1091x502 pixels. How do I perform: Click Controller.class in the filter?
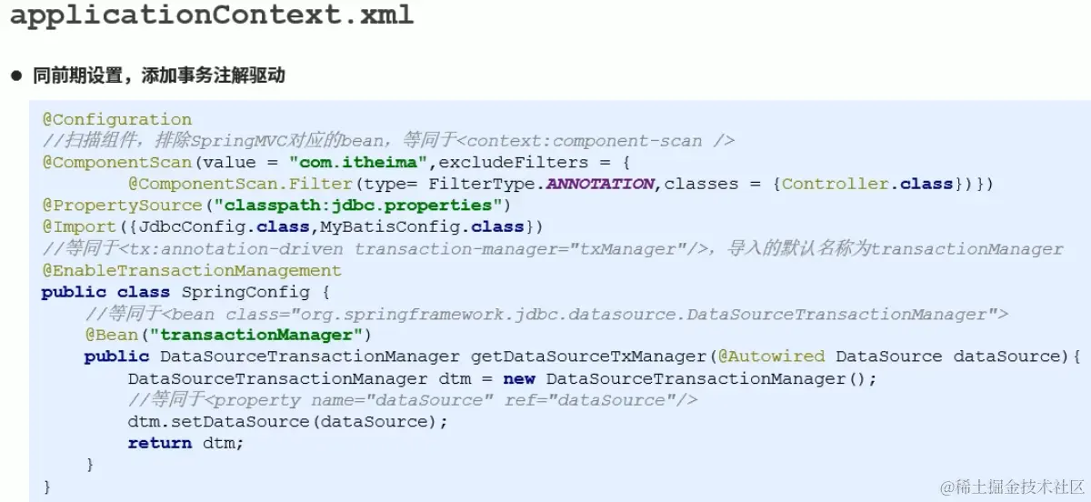(867, 184)
